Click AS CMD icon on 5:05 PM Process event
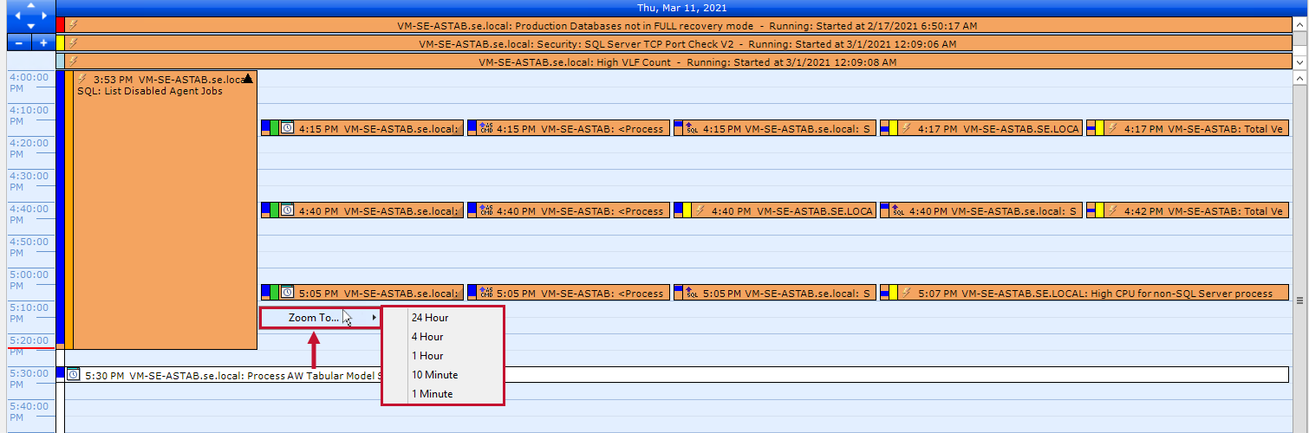The height and width of the screenshot is (433, 1309). click(485, 293)
